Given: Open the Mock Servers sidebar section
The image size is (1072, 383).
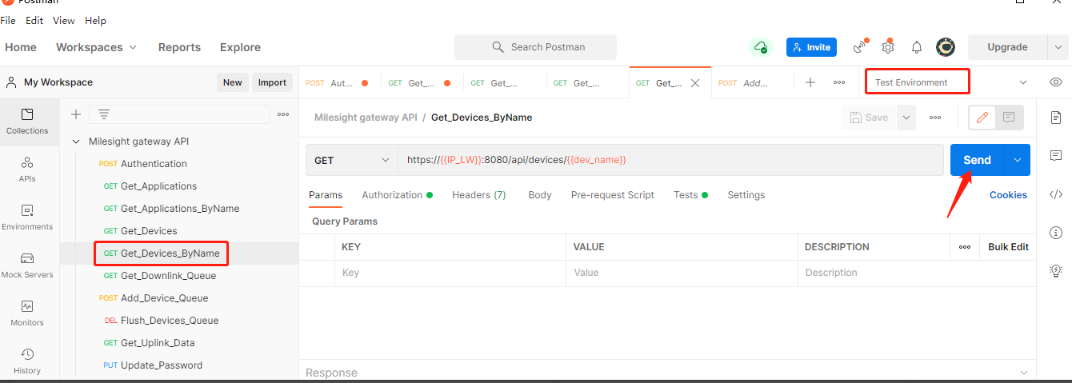Looking at the screenshot, I should tap(27, 265).
